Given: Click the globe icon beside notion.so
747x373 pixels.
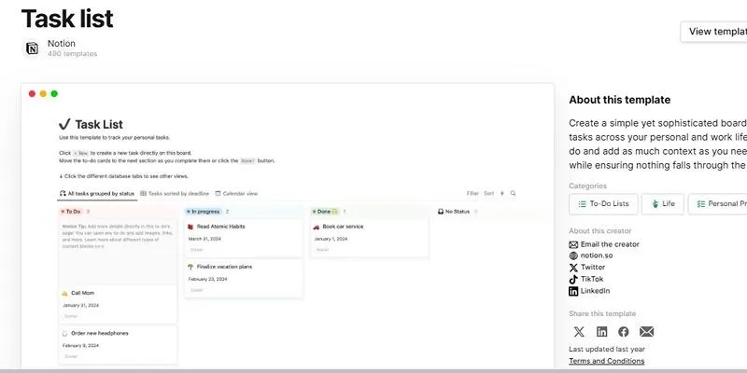Looking at the screenshot, I should coord(573,256).
